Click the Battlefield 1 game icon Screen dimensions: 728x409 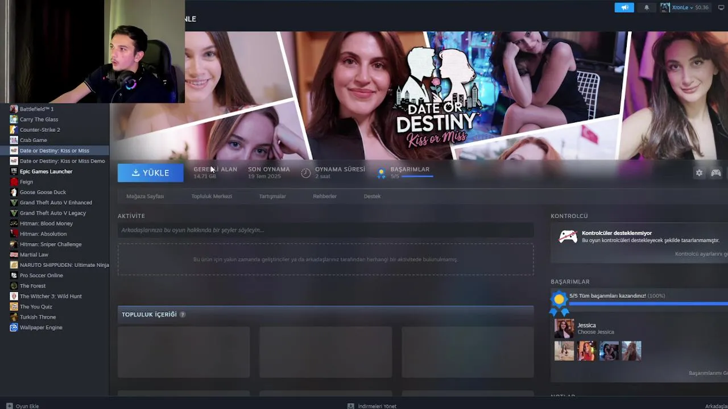point(14,109)
